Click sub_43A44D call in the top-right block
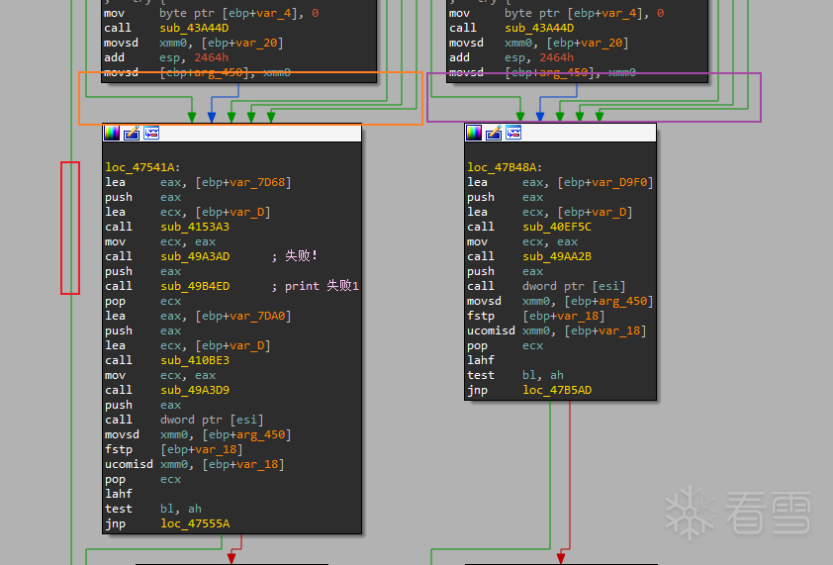This screenshot has height=565, width=833. 540,28
